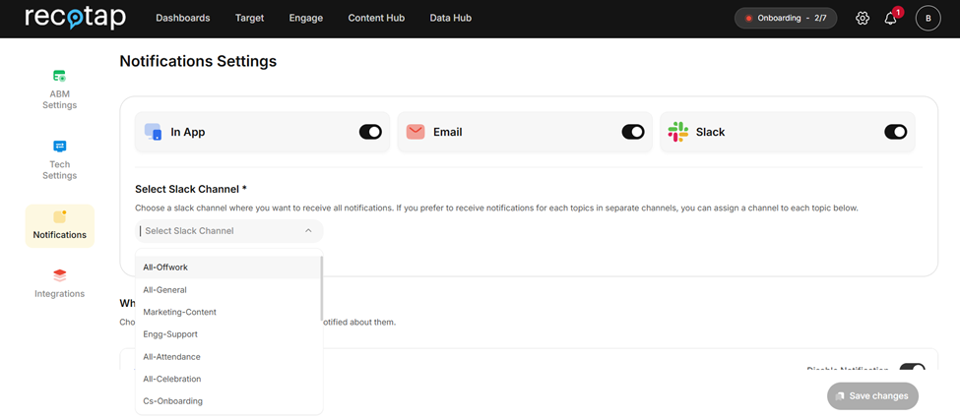
Task: Select Marketing-Content channel option
Action: (179, 312)
